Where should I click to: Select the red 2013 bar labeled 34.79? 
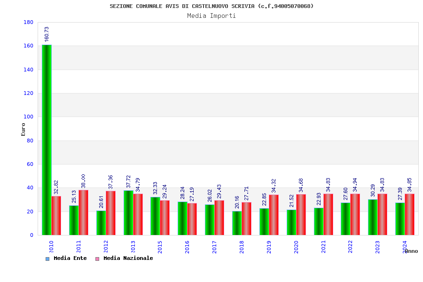[138, 214]
